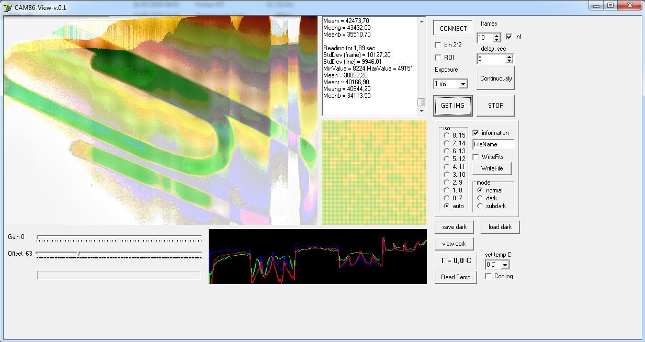The width and height of the screenshot is (645, 342).
Task: Click the Offset slider thumb
Action: pyautogui.click(x=78, y=254)
